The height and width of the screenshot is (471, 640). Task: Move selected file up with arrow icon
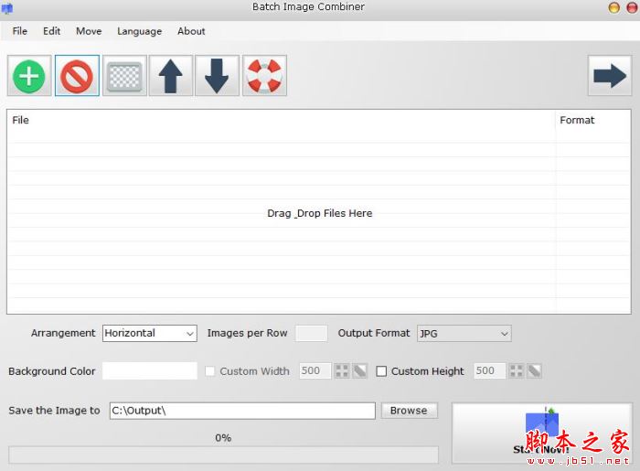click(171, 76)
